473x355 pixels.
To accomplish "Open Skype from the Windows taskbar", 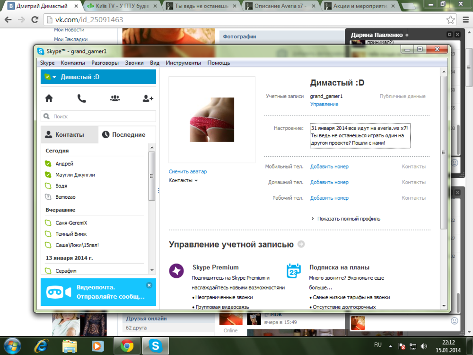I will click(x=156, y=346).
